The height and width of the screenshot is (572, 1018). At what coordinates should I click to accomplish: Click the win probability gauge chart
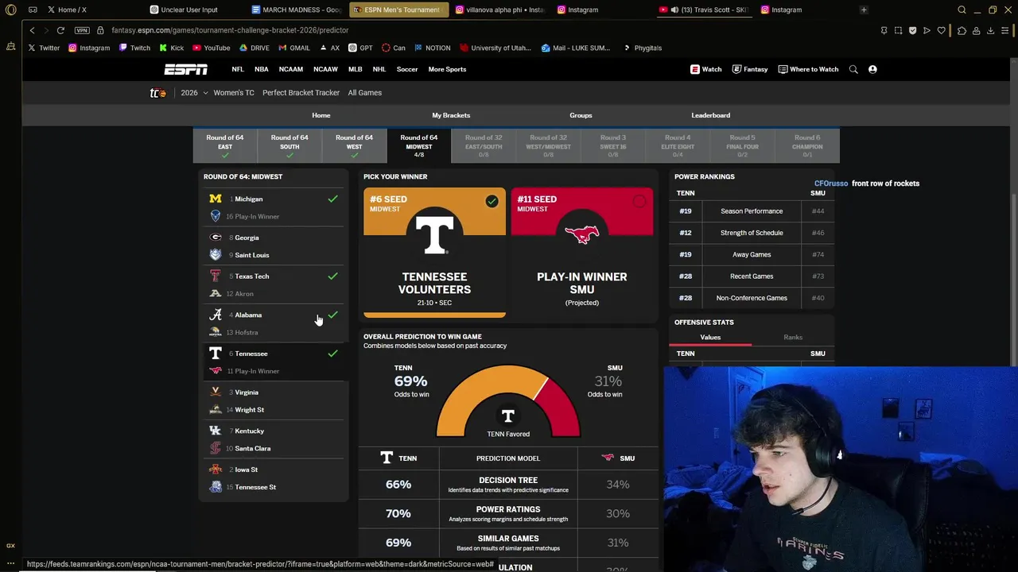pyautogui.click(x=508, y=401)
